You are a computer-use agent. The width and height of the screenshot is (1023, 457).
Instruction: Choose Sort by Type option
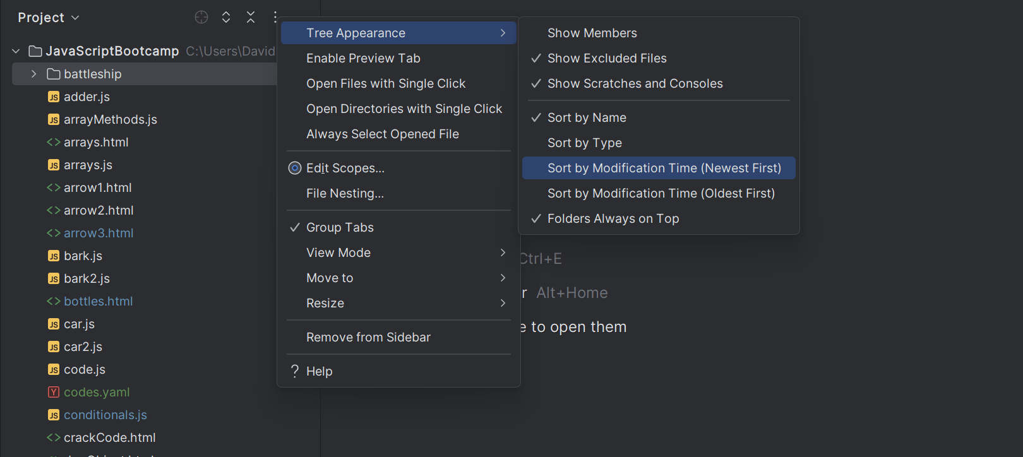click(584, 143)
